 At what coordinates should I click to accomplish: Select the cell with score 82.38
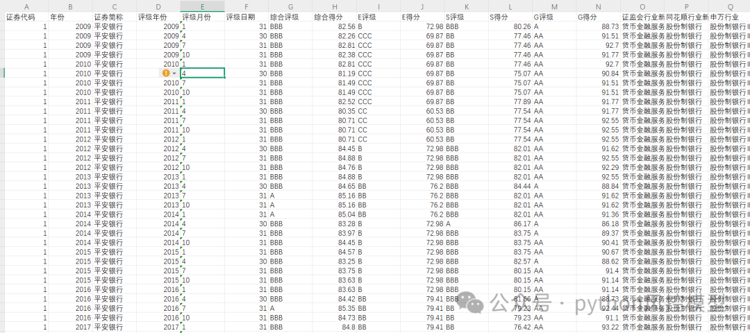(x=334, y=55)
